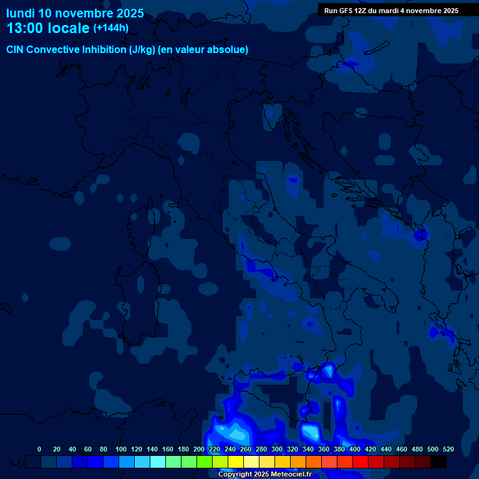Screen dimensions: 479x479
Task: Click the legend label '20'
Action: (57, 449)
